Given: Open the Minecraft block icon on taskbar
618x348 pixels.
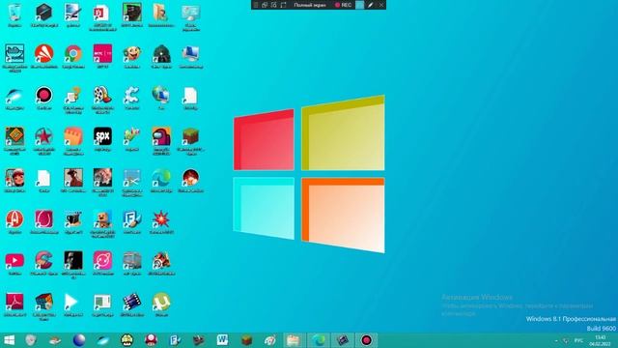Looking at the screenshot, I should click(x=247, y=340).
